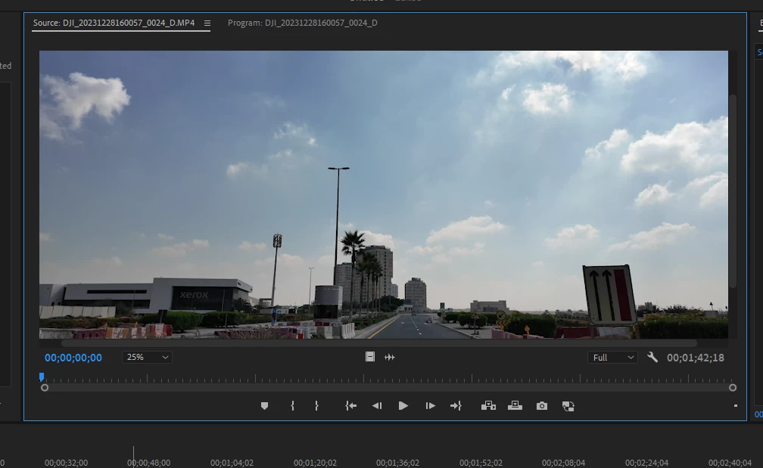Play the source clip
Screen dimensions: 763x468
click(403, 406)
